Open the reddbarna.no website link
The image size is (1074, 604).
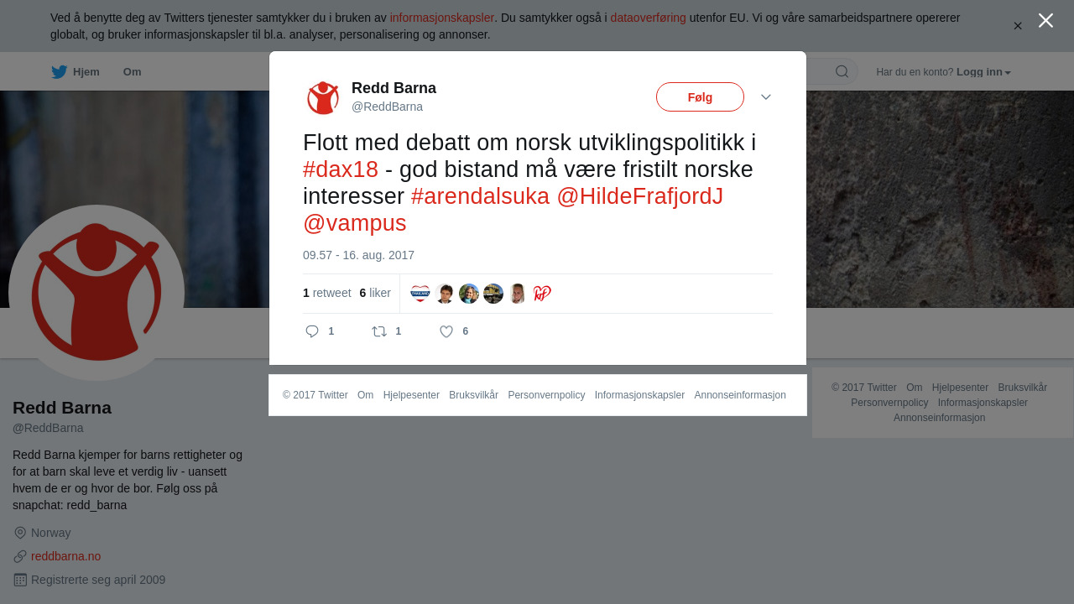(x=66, y=556)
